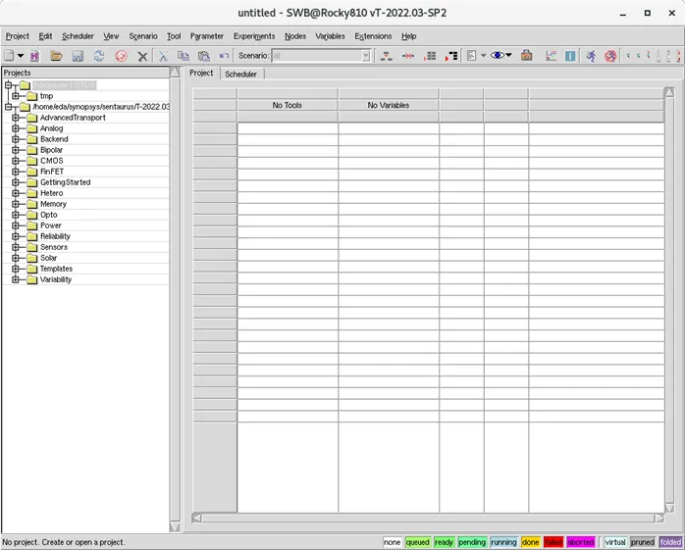Open the arrow next to document view icon
This screenshot has height=550, width=685.
pos(483,56)
